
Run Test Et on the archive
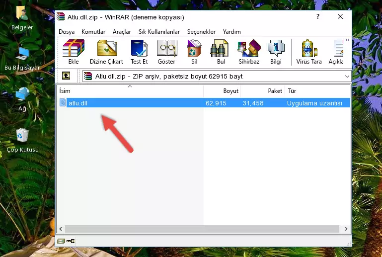point(139,52)
